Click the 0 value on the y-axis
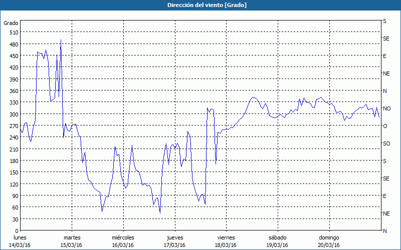 pyautogui.click(x=16, y=231)
